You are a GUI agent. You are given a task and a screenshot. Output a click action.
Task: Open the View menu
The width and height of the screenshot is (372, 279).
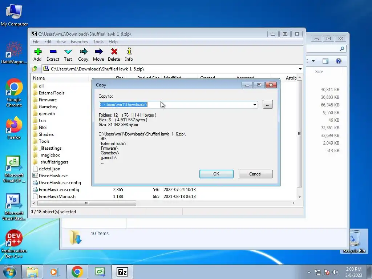pos(61,41)
